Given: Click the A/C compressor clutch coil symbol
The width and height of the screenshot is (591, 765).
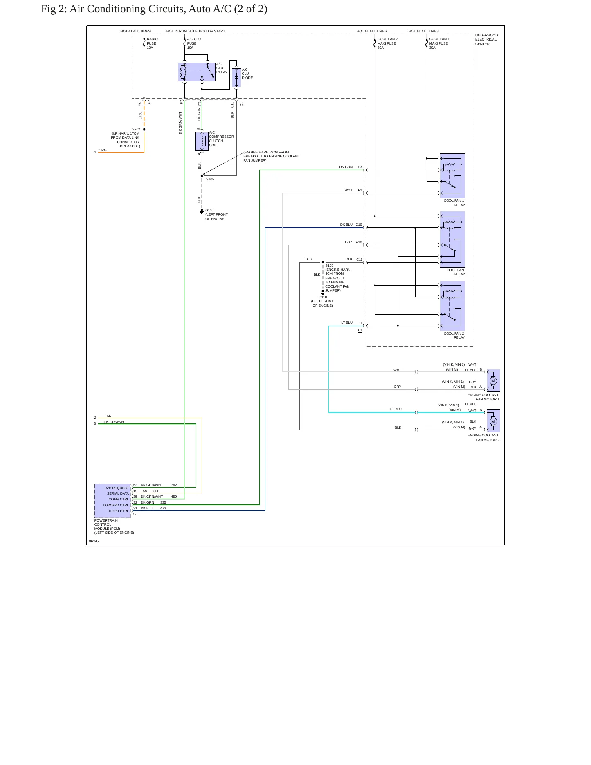Looking at the screenshot, I should (x=202, y=141).
